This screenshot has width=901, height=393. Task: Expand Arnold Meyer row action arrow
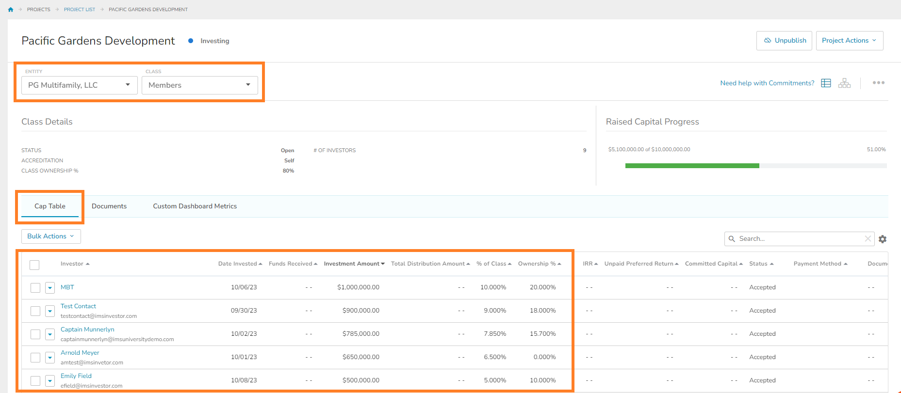50,358
